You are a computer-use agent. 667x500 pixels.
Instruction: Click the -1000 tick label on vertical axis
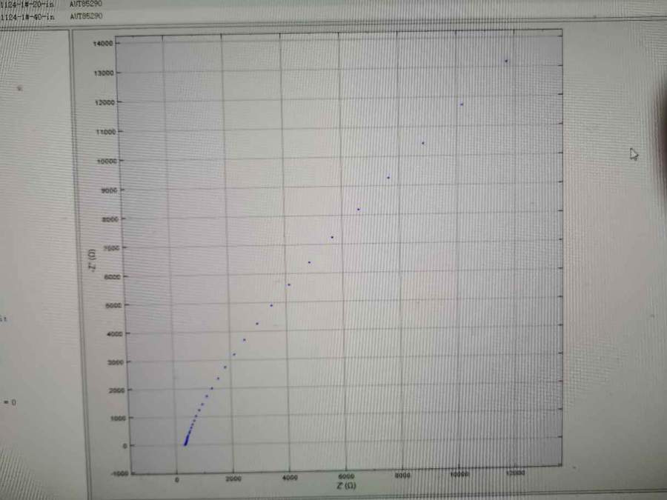click(x=119, y=473)
